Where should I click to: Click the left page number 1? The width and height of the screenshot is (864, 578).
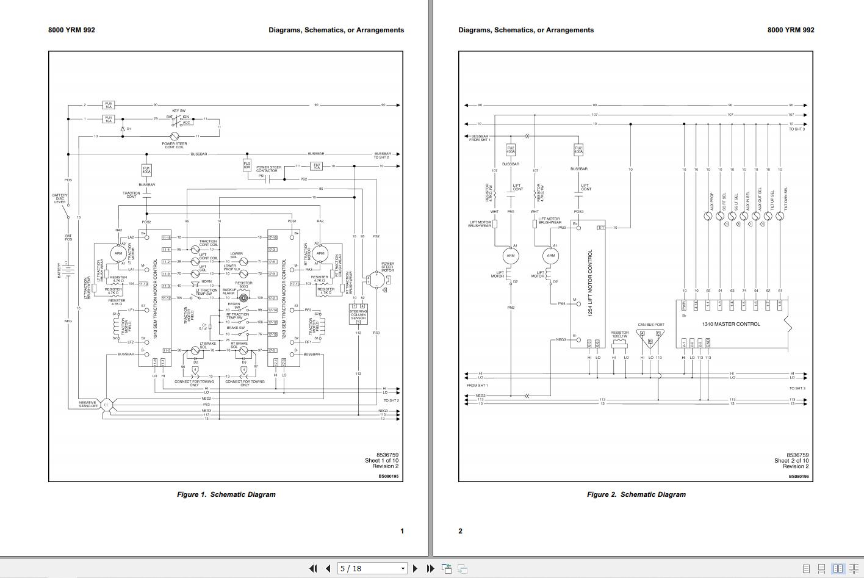(401, 531)
